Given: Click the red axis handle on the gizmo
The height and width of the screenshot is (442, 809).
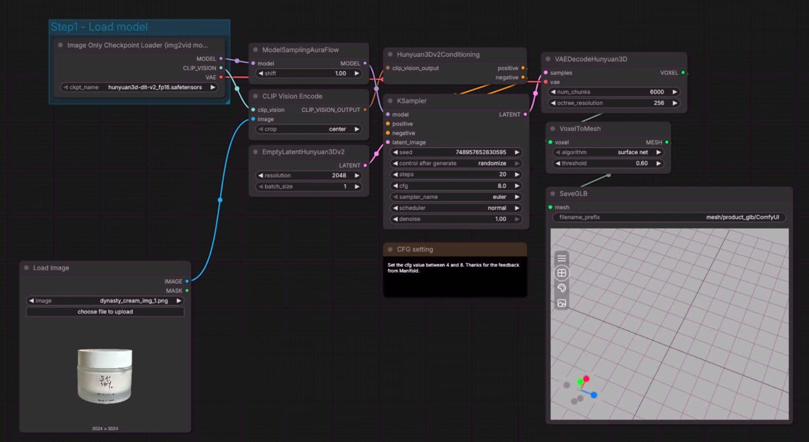Looking at the screenshot, I should (x=586, y=378).
